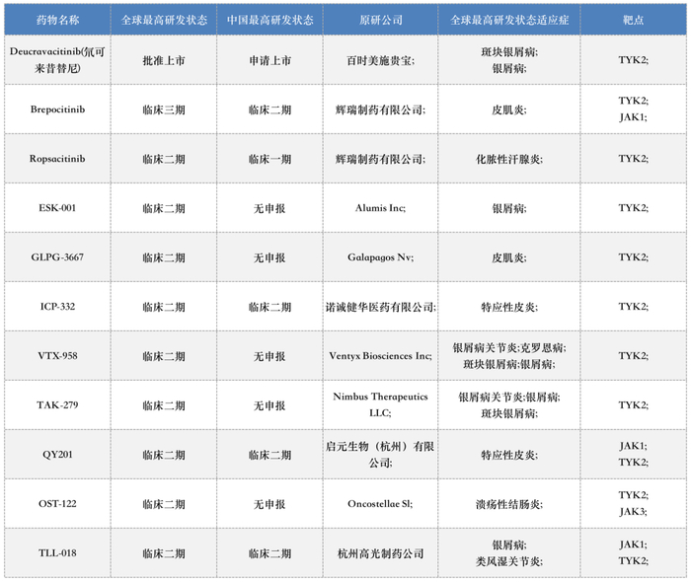
Task: Select the 斑块银屑病; 银屑病 indication cell of Deucravacitinib
Action: click(x=509, y=60)
